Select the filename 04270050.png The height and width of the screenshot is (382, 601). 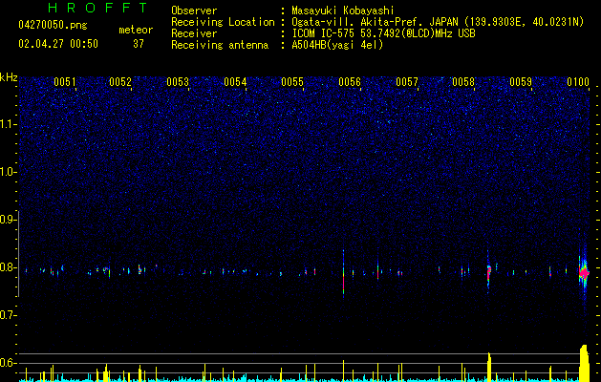[x=53, y=26]
